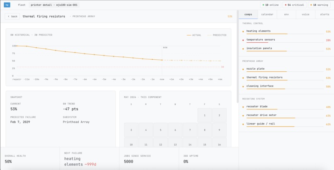Select printer detail mjs100-sim-001 breadcrumb
334x170 pixels.
point(54,5)
